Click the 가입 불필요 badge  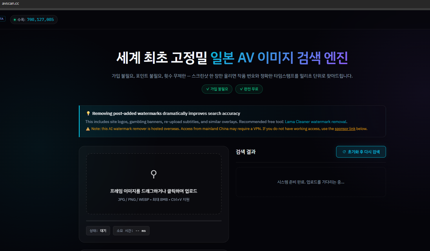(217, 89)
